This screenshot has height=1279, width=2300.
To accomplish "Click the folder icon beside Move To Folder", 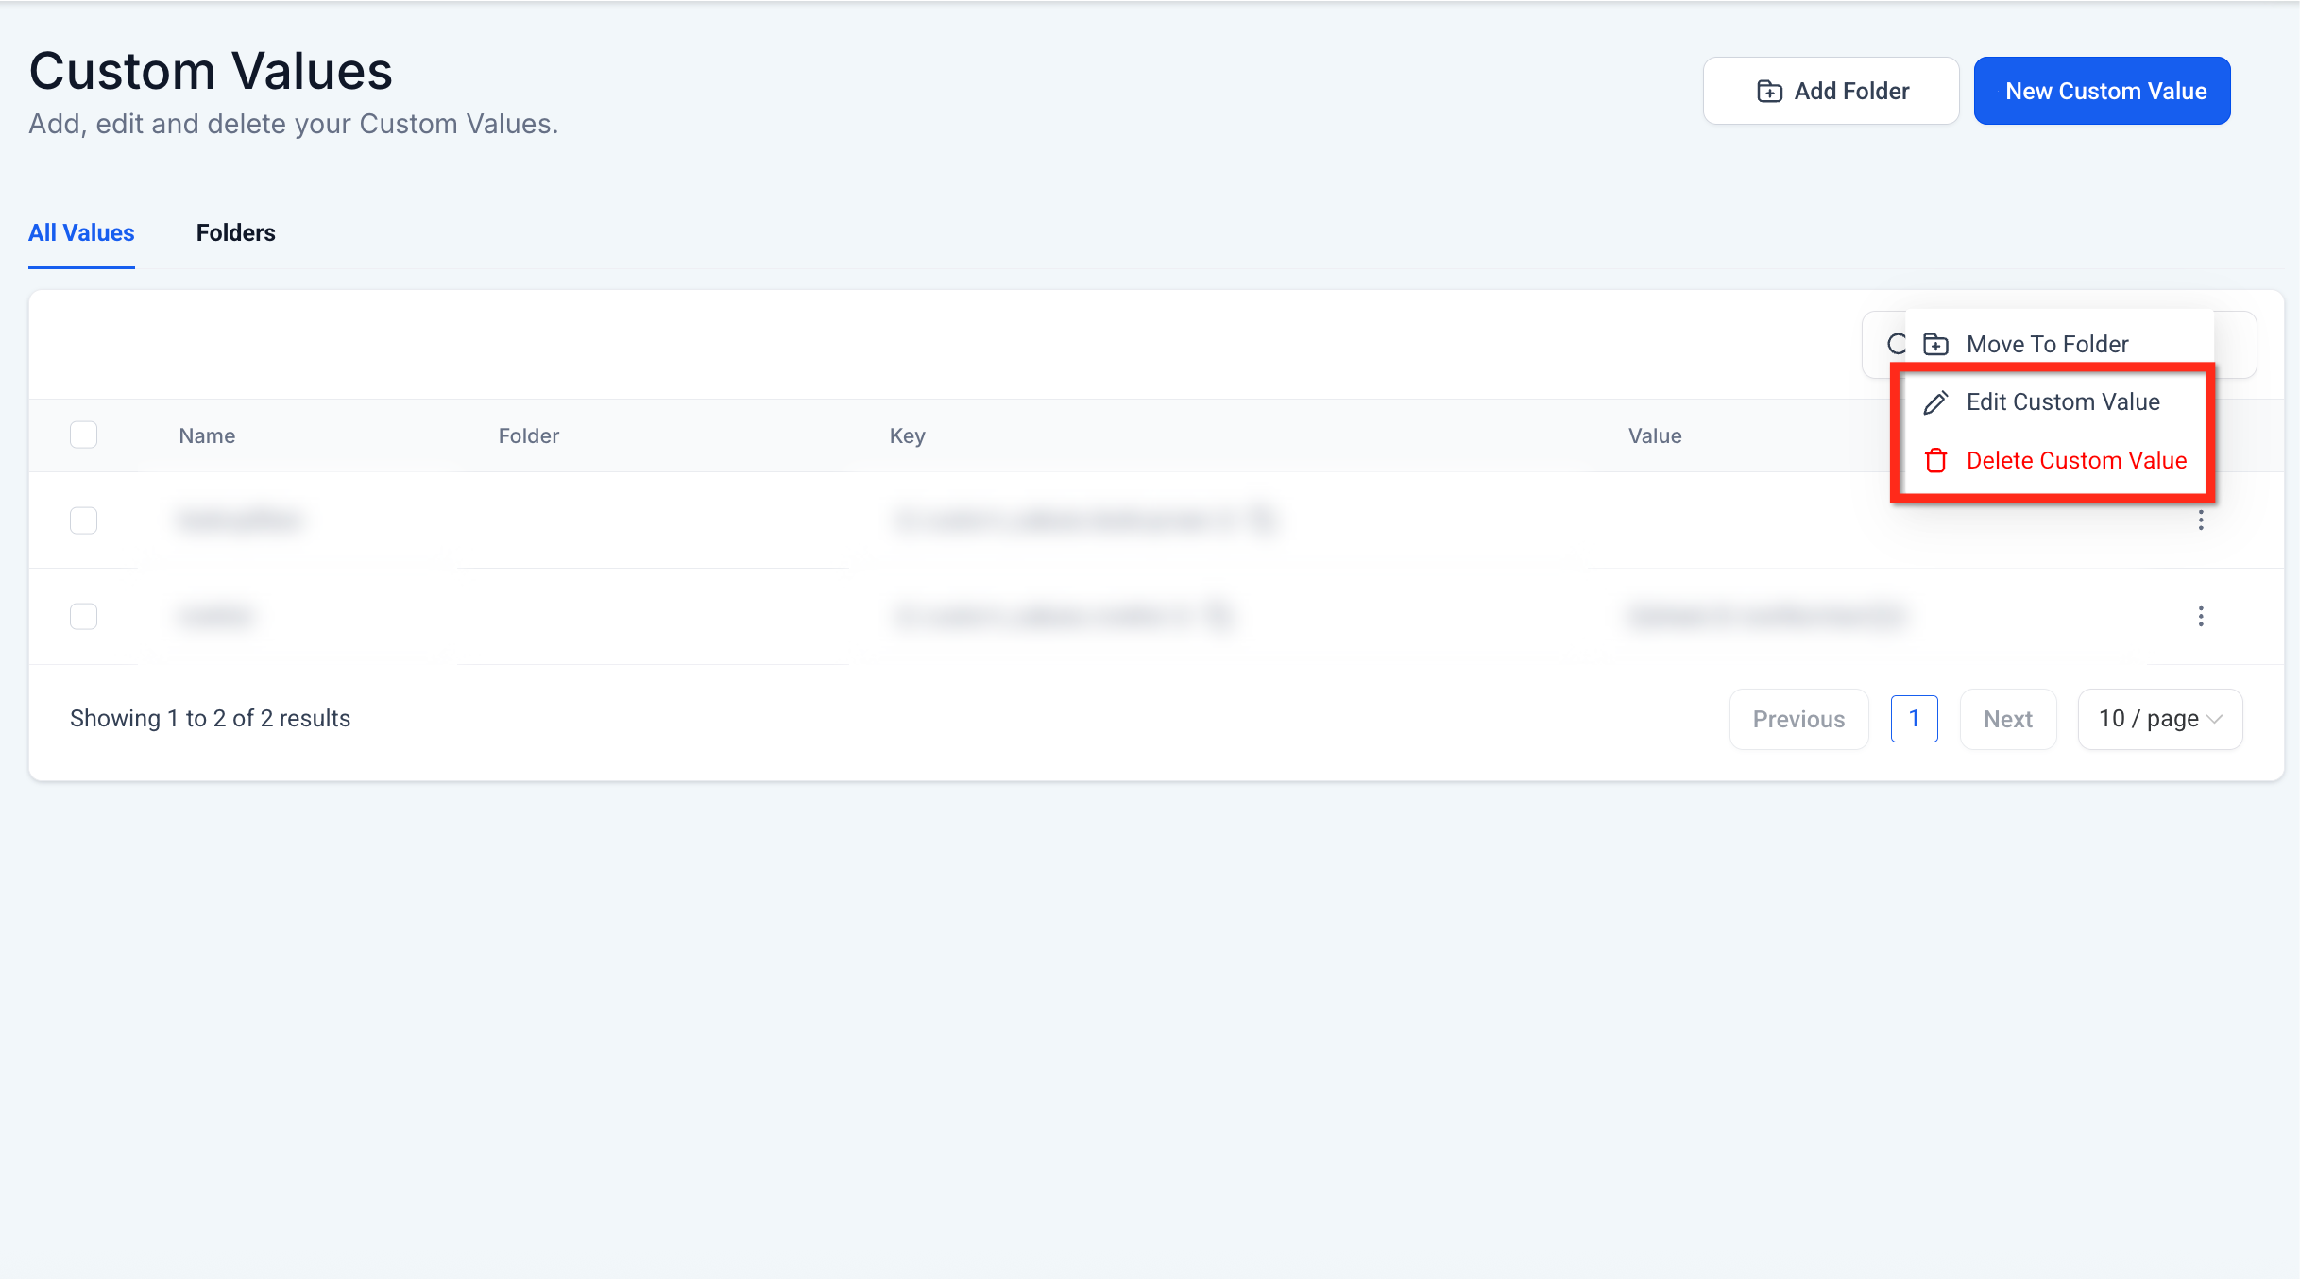I will click(1935, 345).
